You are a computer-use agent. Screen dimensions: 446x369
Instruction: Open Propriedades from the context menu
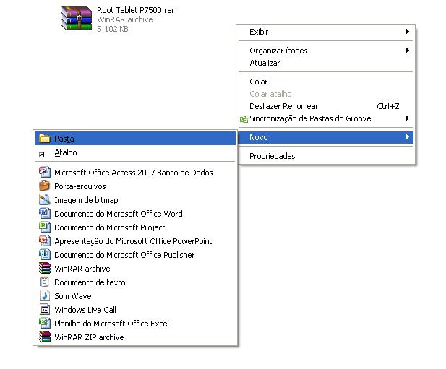point(325,156)
